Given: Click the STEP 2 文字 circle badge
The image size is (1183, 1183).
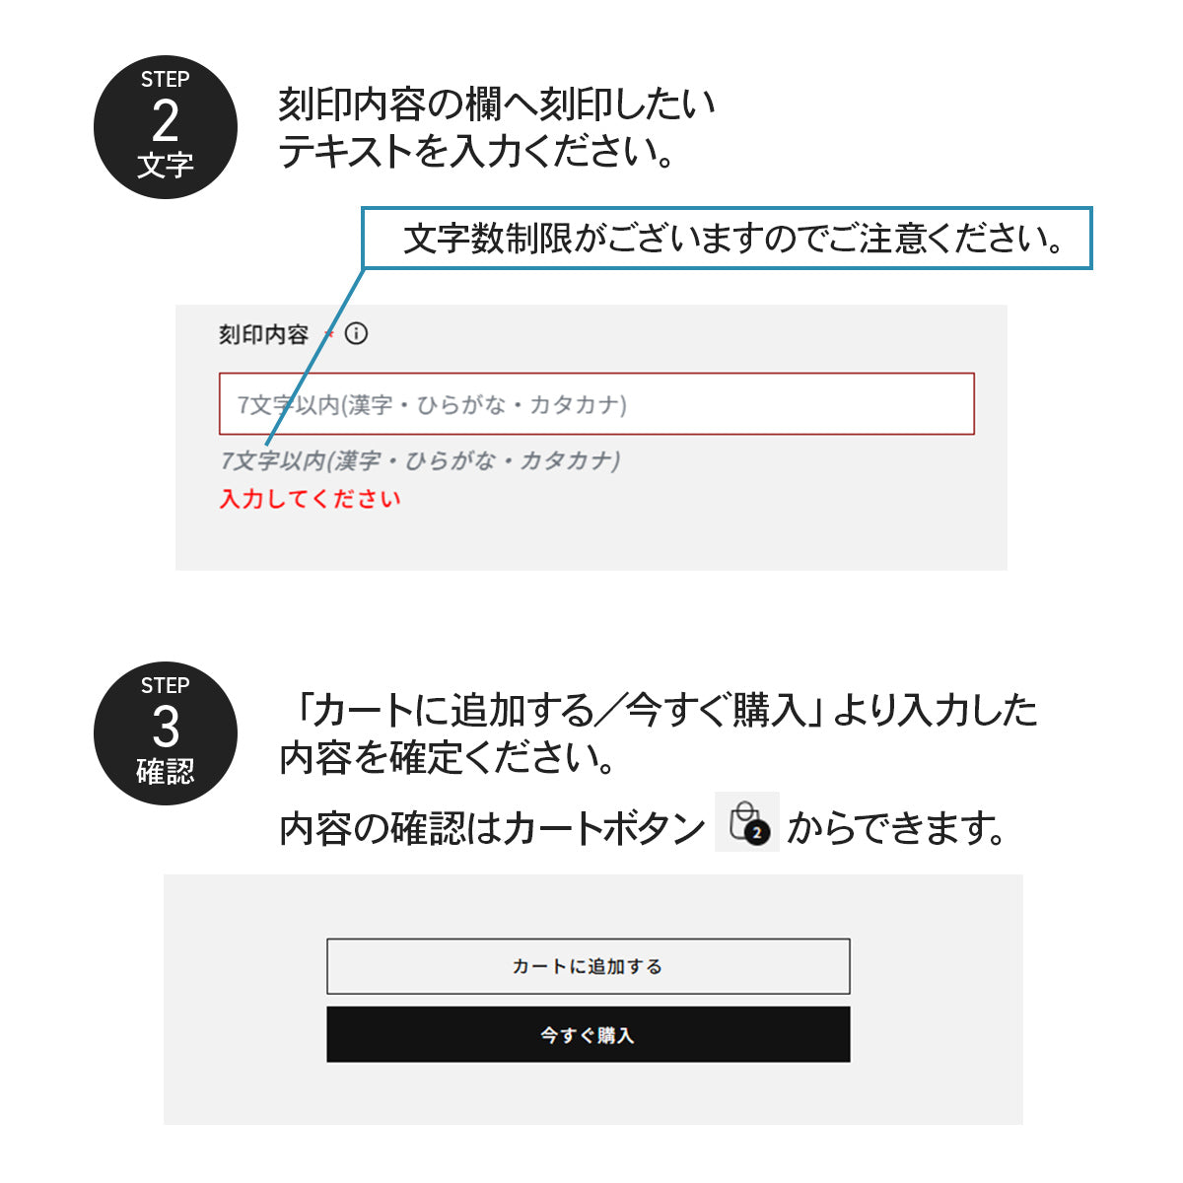Looking at the screenshot, I should coord(166,127).
